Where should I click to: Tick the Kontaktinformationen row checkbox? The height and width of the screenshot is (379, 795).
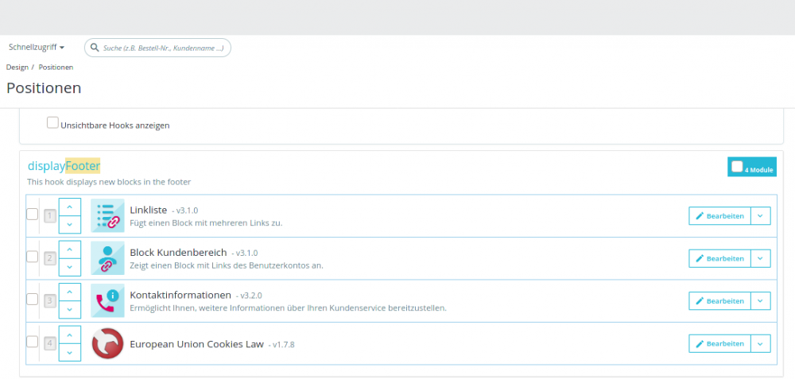[x=32, y=299]
